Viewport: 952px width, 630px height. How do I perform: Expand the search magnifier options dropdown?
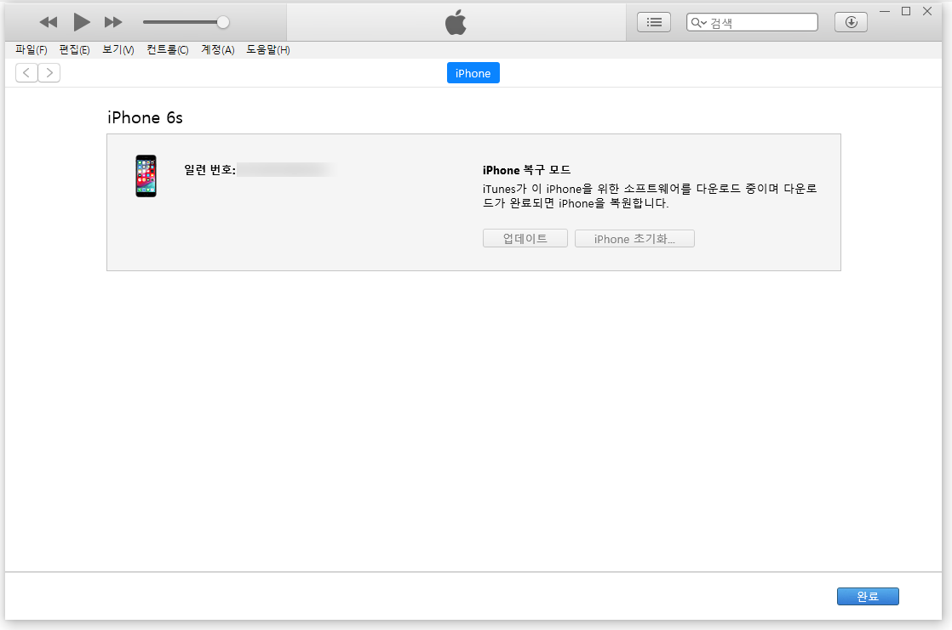pos(699,22)
